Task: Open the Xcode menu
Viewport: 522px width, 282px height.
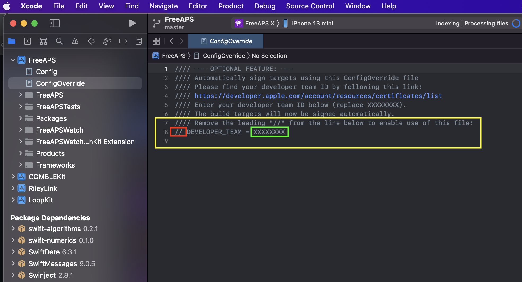Action: pos(32,6)
